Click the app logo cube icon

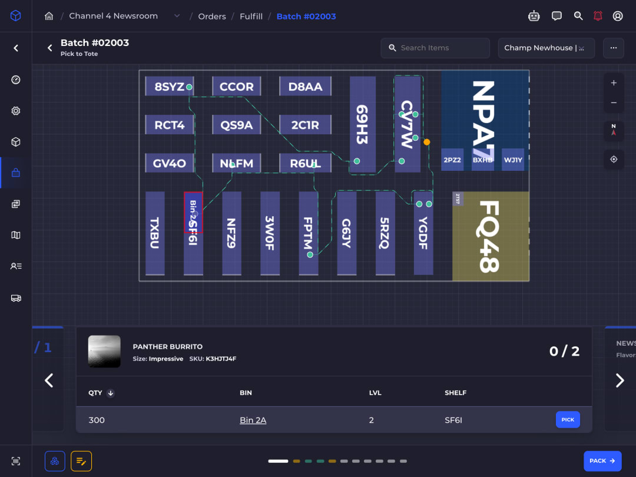(16, 16)
